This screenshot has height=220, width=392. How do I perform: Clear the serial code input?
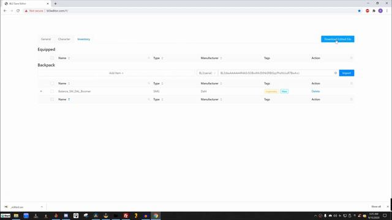click(x=336, y=73)
